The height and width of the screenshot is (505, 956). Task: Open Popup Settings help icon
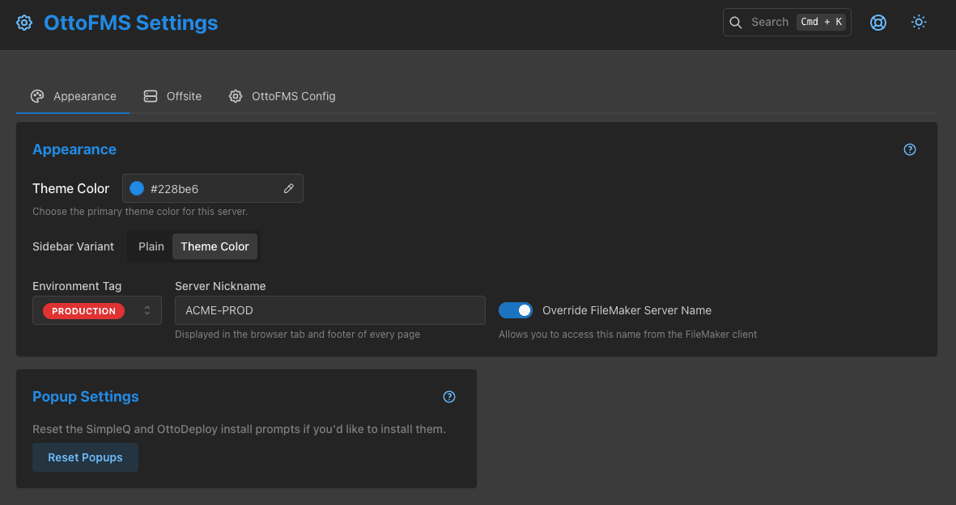point(449,397)
